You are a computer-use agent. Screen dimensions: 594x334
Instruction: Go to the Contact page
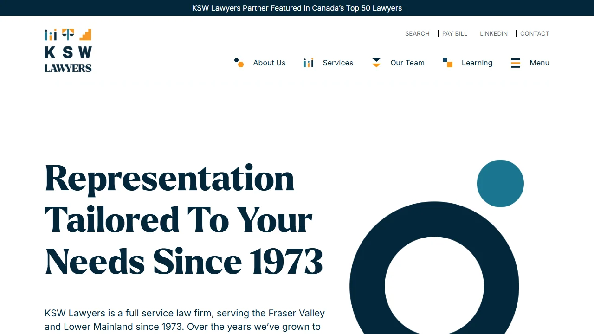(535, 33)
